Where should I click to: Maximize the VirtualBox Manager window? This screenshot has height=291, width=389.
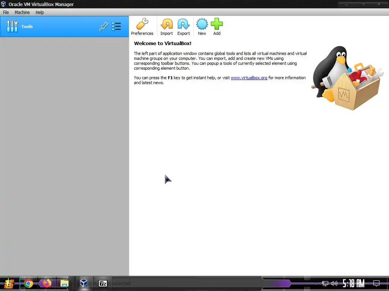(364, 5)
